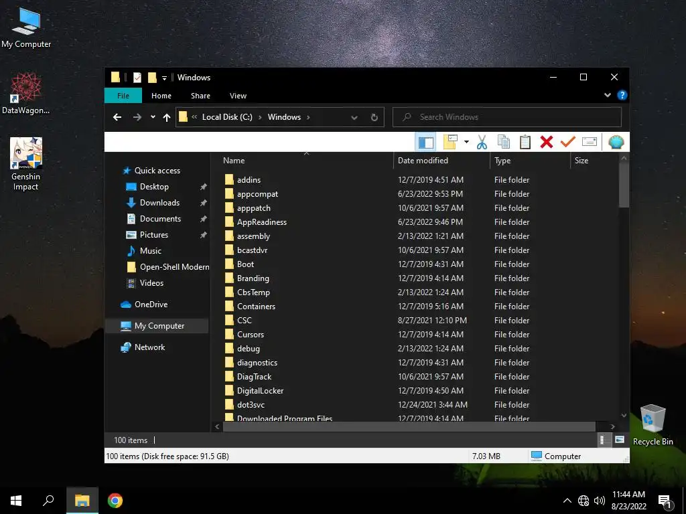Open the File ribbon tab
This screenshot has height=514, width=686.
pyautogui.click(x=123, y=96)
